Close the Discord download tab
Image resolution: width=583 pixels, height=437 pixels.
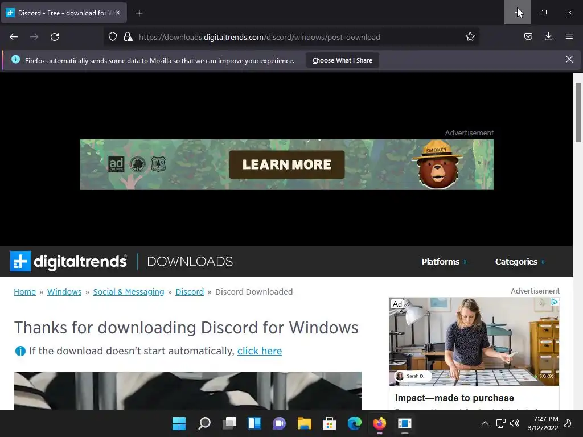[118, 13]
